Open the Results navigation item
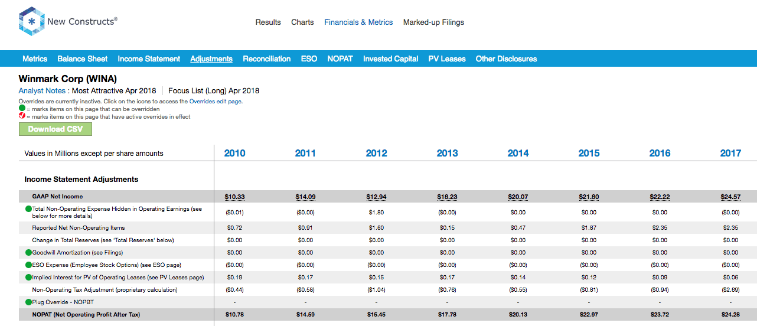 (x=268, y=22)
